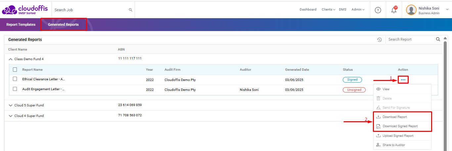The height and width of the screenshot is (151, 452).
Task: Click Nishika Soni's profile avatar
Action: pyautogui.click(x=411, y=10)
